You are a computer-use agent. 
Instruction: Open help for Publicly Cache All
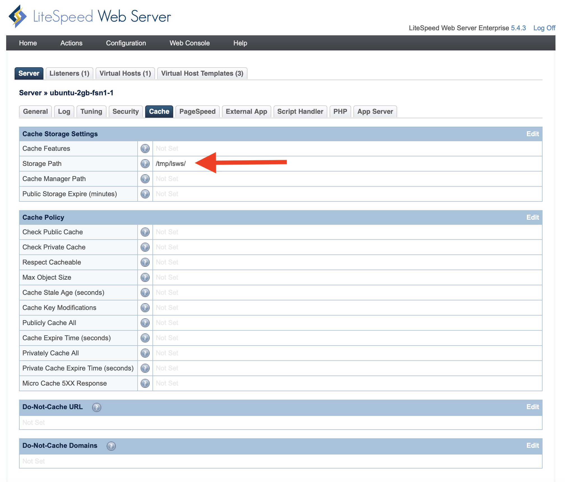145,323
